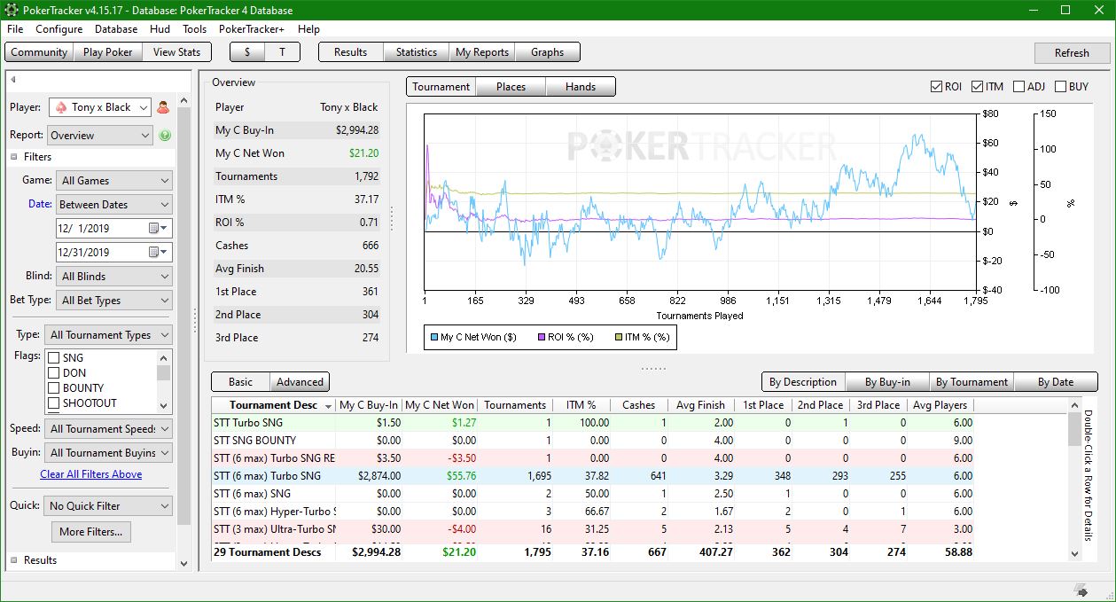Open the Game filter dropdown
This screenshot has width=1116, height=602.
[x=113, y=181]
